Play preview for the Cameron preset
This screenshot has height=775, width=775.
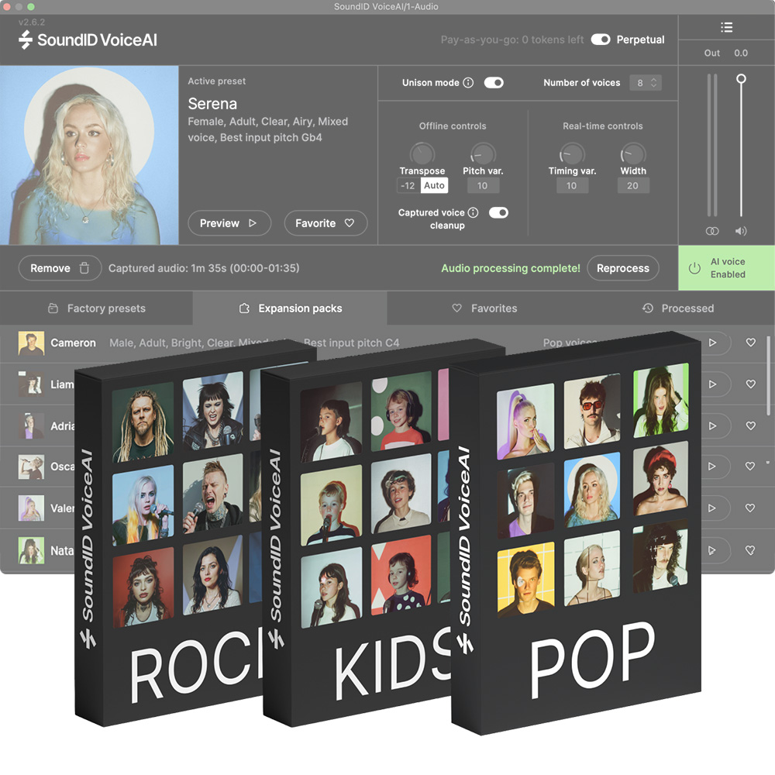[x=713, y=343]
